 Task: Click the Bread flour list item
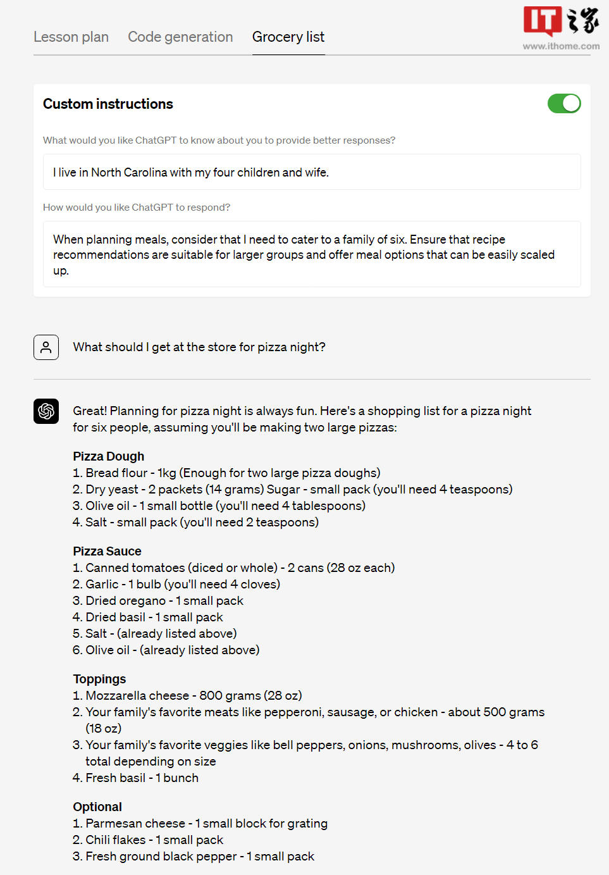(x=233, y=473)
